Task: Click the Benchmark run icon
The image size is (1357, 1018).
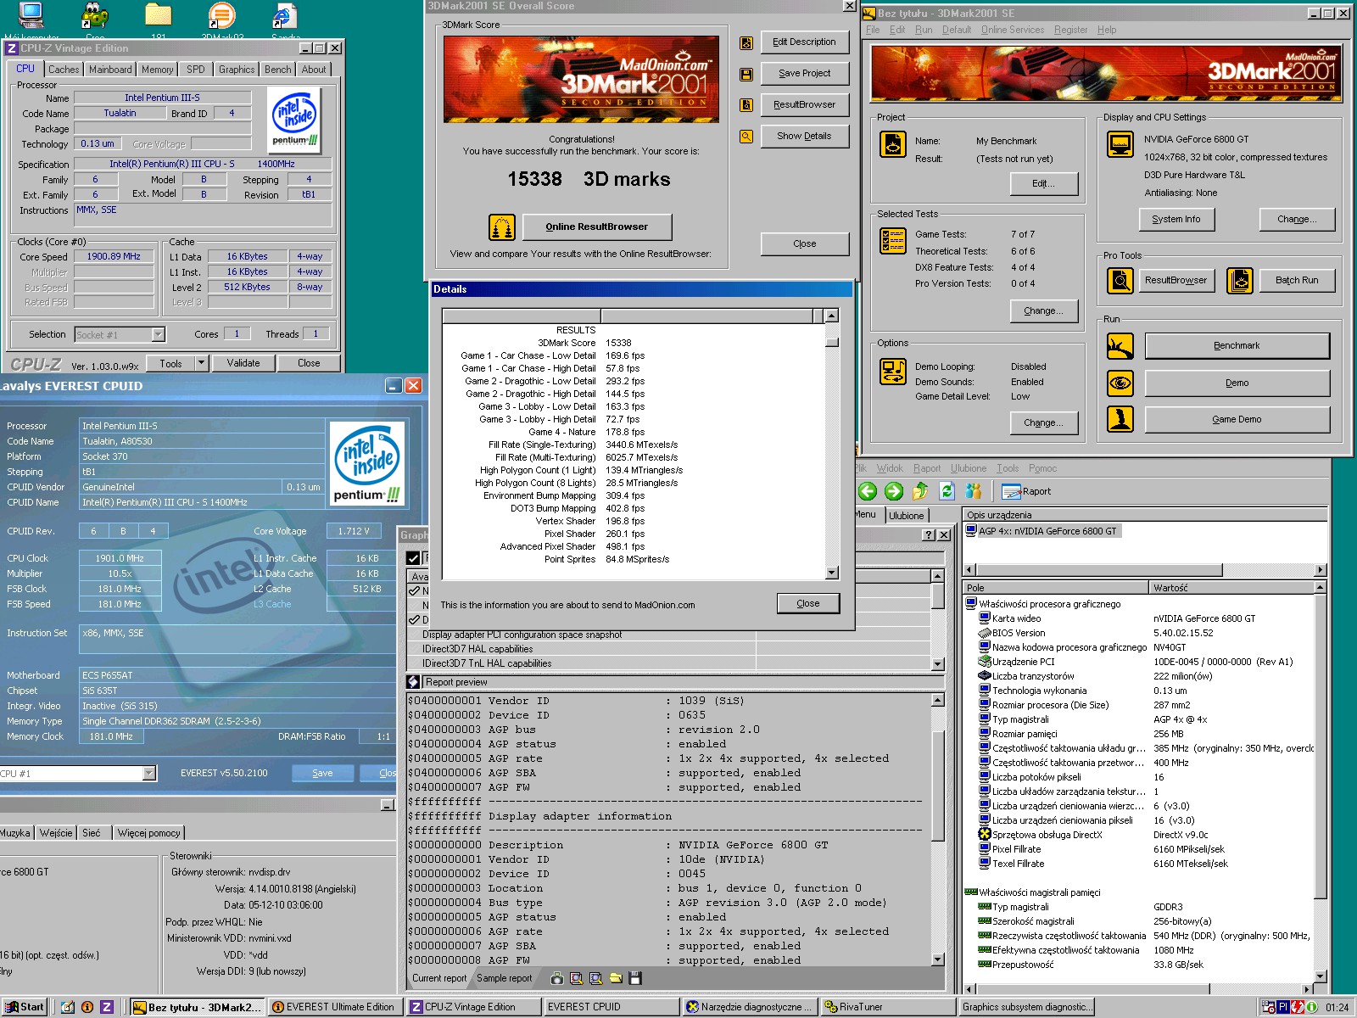Action: 1120,346
